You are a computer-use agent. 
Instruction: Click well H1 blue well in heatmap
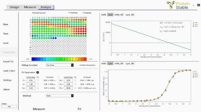point(33,36)
